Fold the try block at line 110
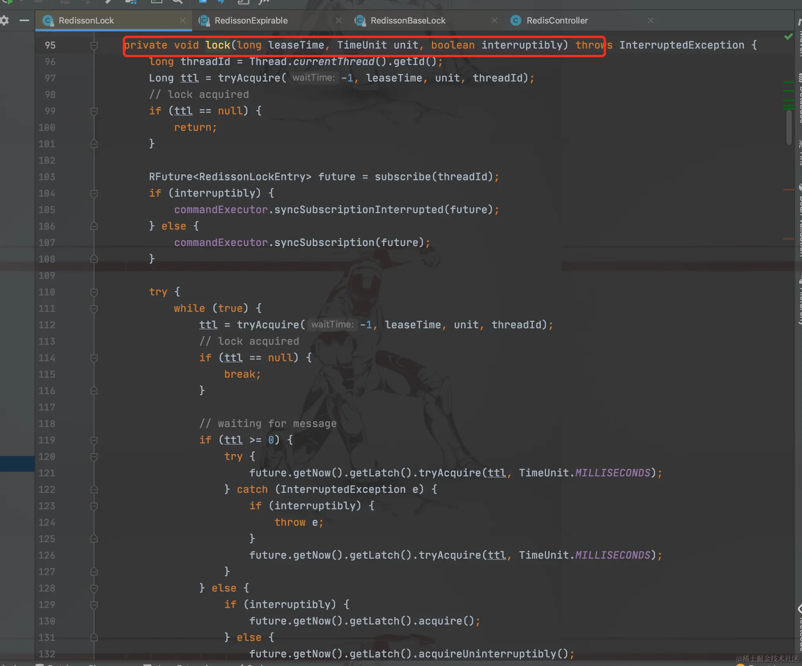Viewport: 802px width, 666px height. point(94,292)
